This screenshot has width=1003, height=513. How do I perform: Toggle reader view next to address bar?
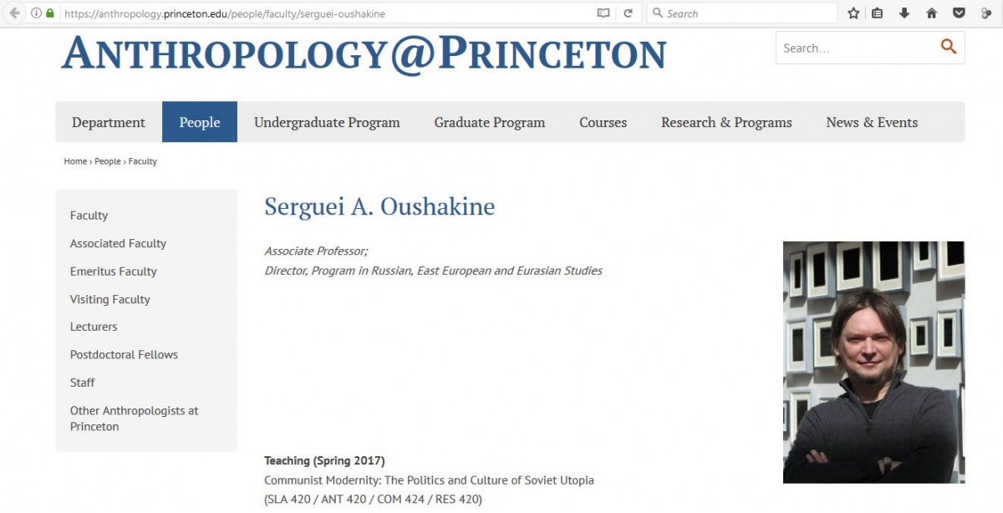click(603, 13)
